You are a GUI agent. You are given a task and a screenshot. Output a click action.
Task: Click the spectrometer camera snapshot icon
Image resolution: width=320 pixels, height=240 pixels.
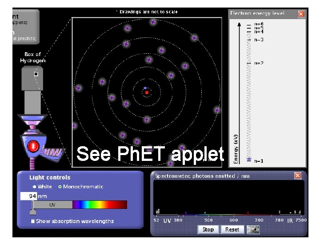253,229
